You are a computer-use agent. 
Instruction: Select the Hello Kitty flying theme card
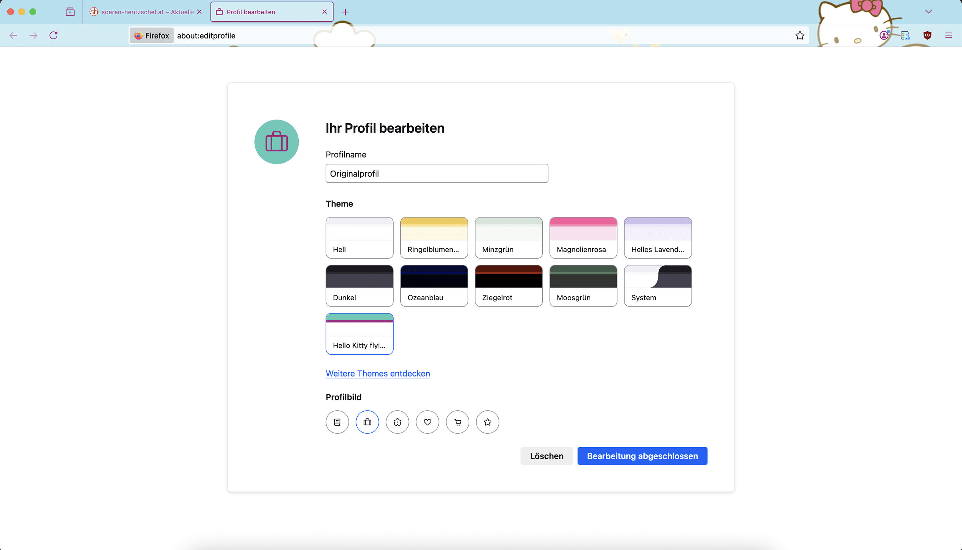click(x=360, y=334)
